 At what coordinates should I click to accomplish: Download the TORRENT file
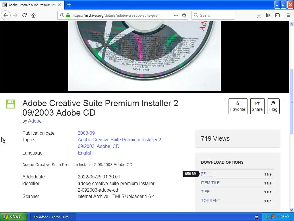coord(210,201)
